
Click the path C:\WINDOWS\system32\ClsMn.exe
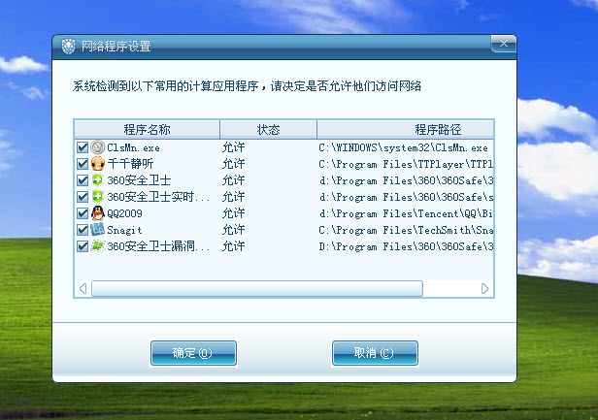pyautogui.click(x=404, y=147)
